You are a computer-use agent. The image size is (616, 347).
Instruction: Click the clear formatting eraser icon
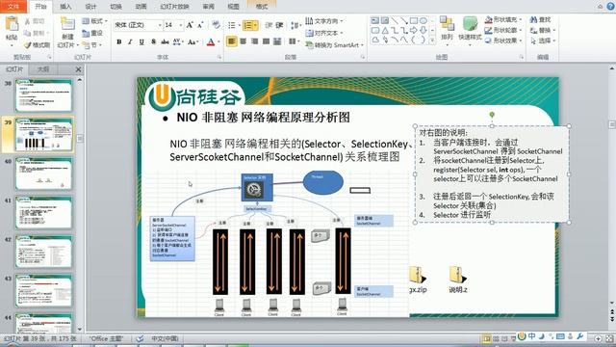(216, 25)
